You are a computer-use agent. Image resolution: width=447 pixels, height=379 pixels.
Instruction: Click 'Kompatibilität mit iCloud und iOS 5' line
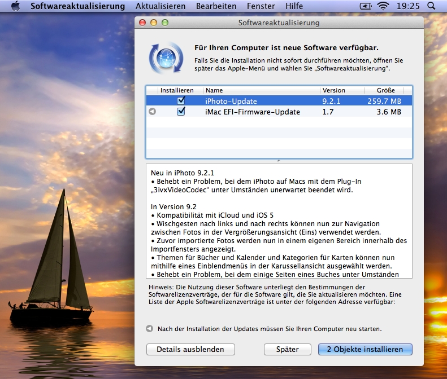tap(212, 215)
